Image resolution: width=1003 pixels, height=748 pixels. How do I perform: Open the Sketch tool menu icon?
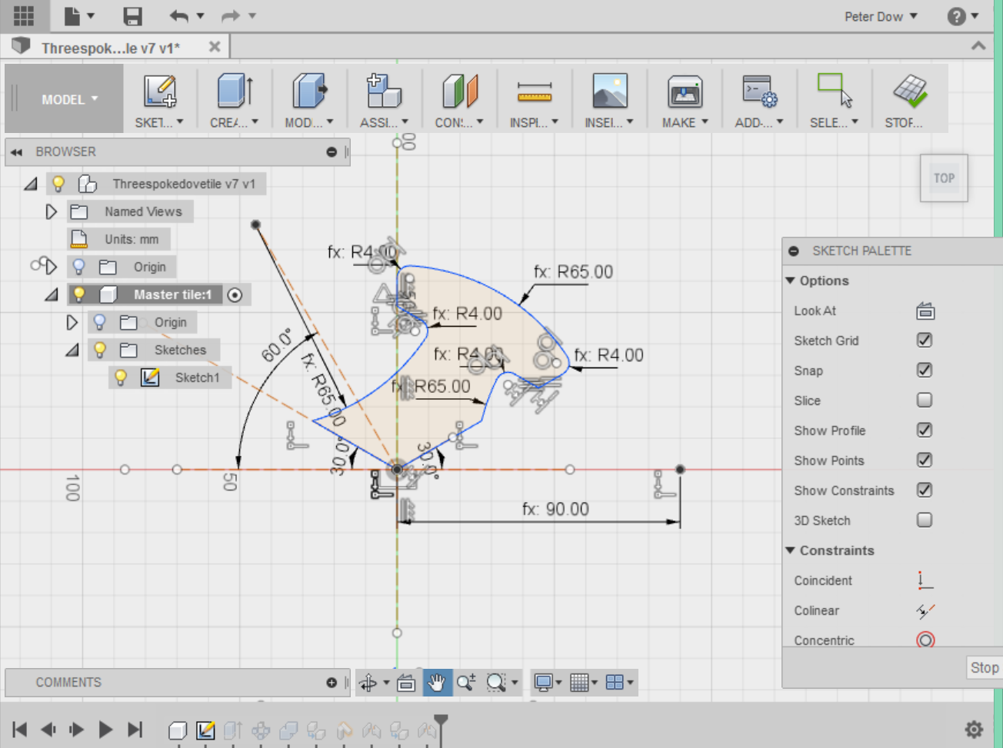pos(159,91)
